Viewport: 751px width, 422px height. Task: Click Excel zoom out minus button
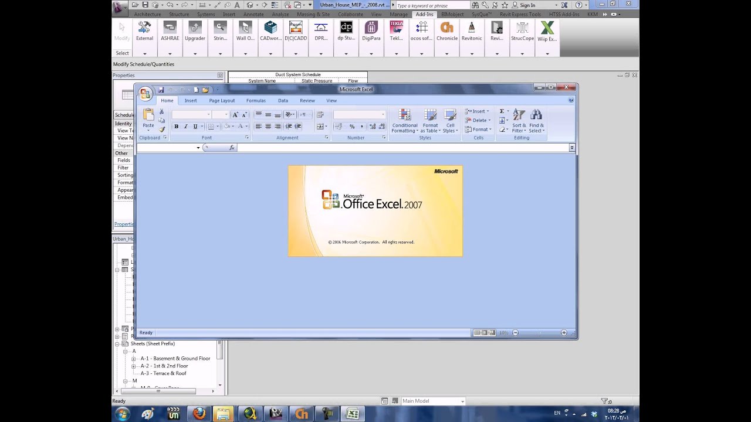coord(516,333)
